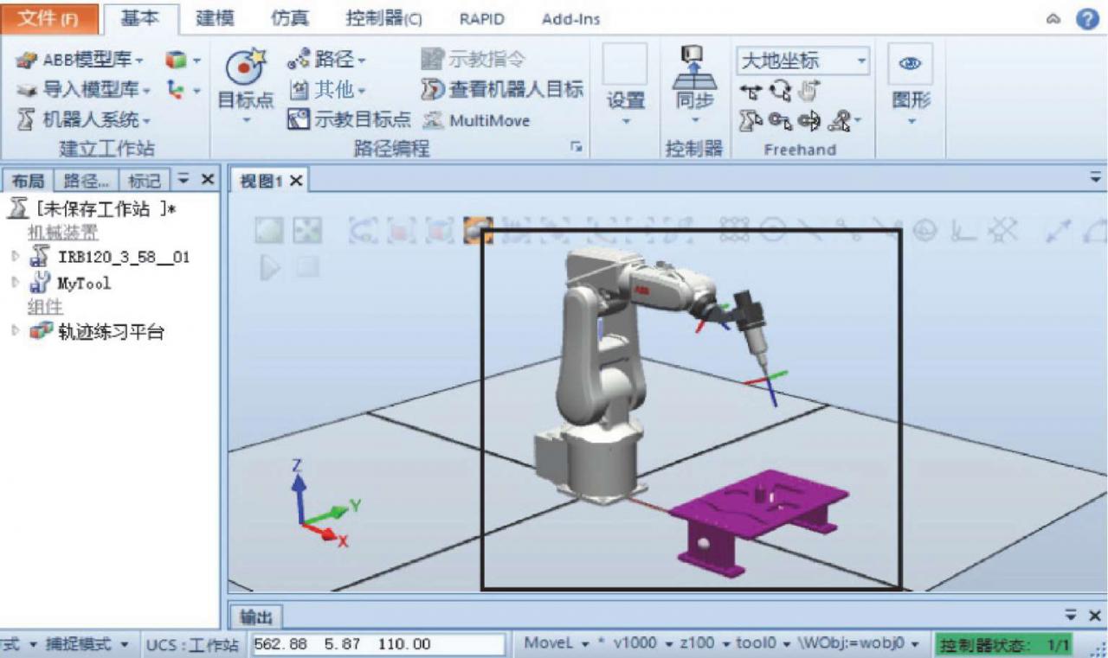
Task: Click the help question mark icon
Action: [x=1087, y=18]
